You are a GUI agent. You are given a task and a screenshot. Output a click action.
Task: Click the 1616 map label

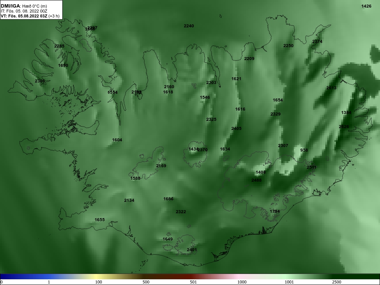pos(240,109)
